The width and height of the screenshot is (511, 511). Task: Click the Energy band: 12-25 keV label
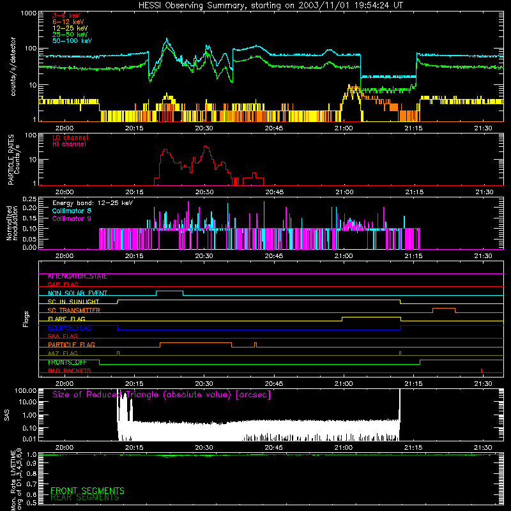click(93, 203)
